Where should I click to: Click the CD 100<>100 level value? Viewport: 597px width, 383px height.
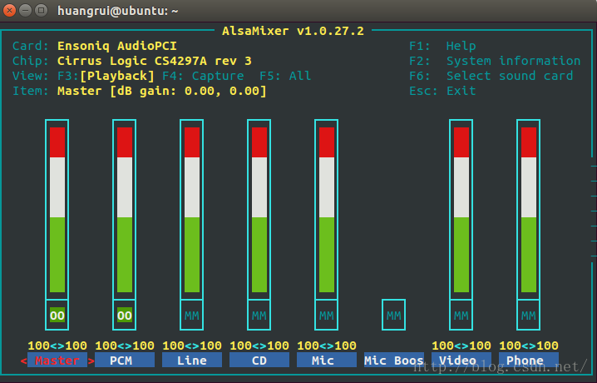[x=259, y=346]
